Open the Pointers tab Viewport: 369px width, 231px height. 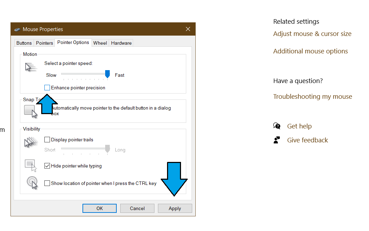click(x=44, y=43)
